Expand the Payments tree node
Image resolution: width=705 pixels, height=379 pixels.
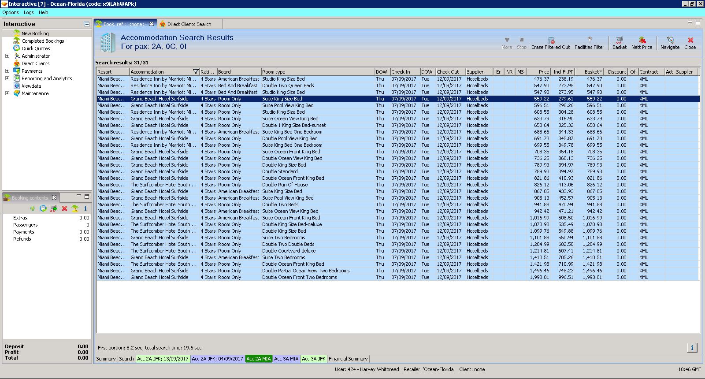(x=7, y=71)
